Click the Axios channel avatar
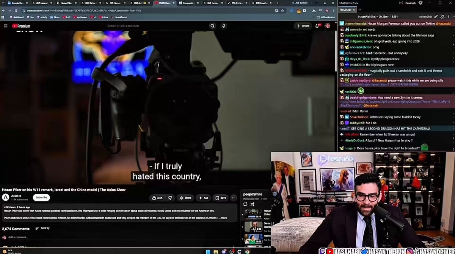Screen dimensions: 455x254 click(6, 197)
